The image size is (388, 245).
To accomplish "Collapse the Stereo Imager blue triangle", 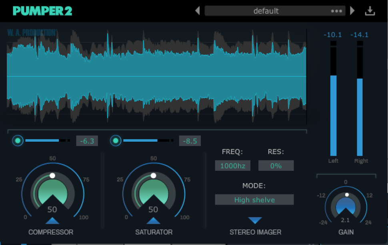I will pos(255,220).
